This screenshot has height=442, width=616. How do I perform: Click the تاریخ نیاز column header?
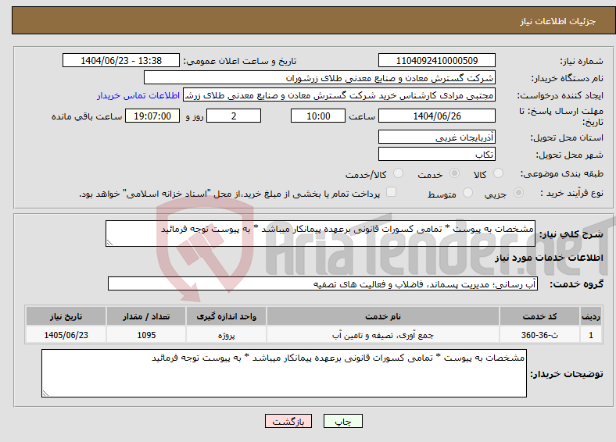pyautogui.click(x=66, y=316)
